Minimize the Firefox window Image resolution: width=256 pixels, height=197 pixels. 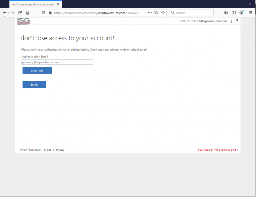[x=228, y=4]
